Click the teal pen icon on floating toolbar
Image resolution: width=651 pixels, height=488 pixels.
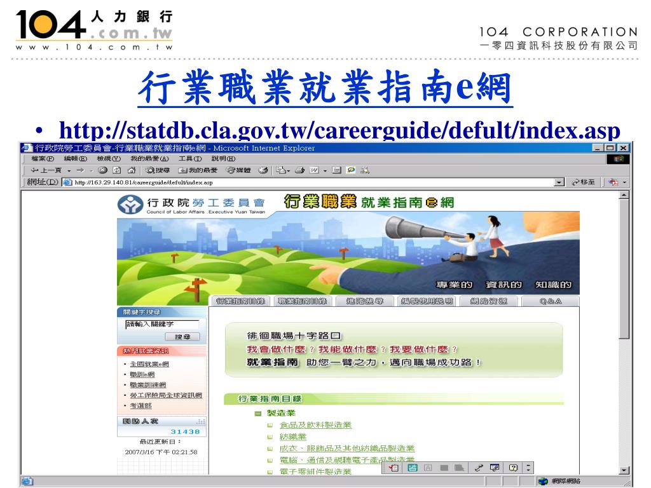pos(413,468)
